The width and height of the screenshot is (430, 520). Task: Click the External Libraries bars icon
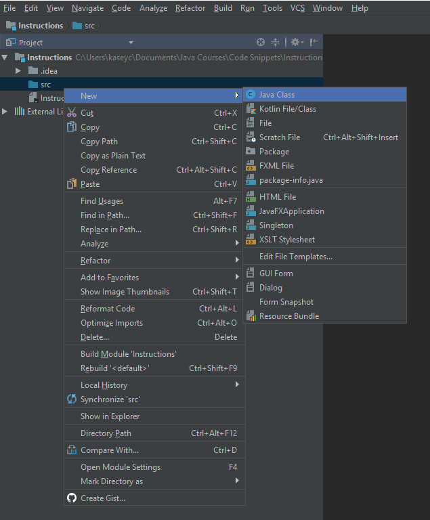point(20,111)
